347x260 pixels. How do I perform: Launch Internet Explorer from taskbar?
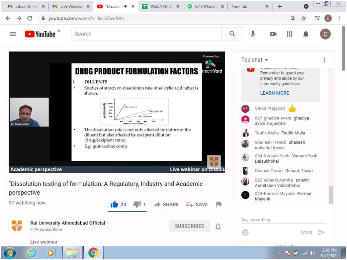click(x=30, y=253)
